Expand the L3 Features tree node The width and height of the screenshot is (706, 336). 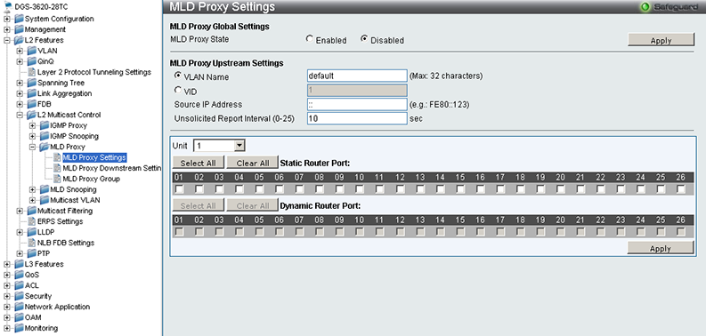[6, 265]
